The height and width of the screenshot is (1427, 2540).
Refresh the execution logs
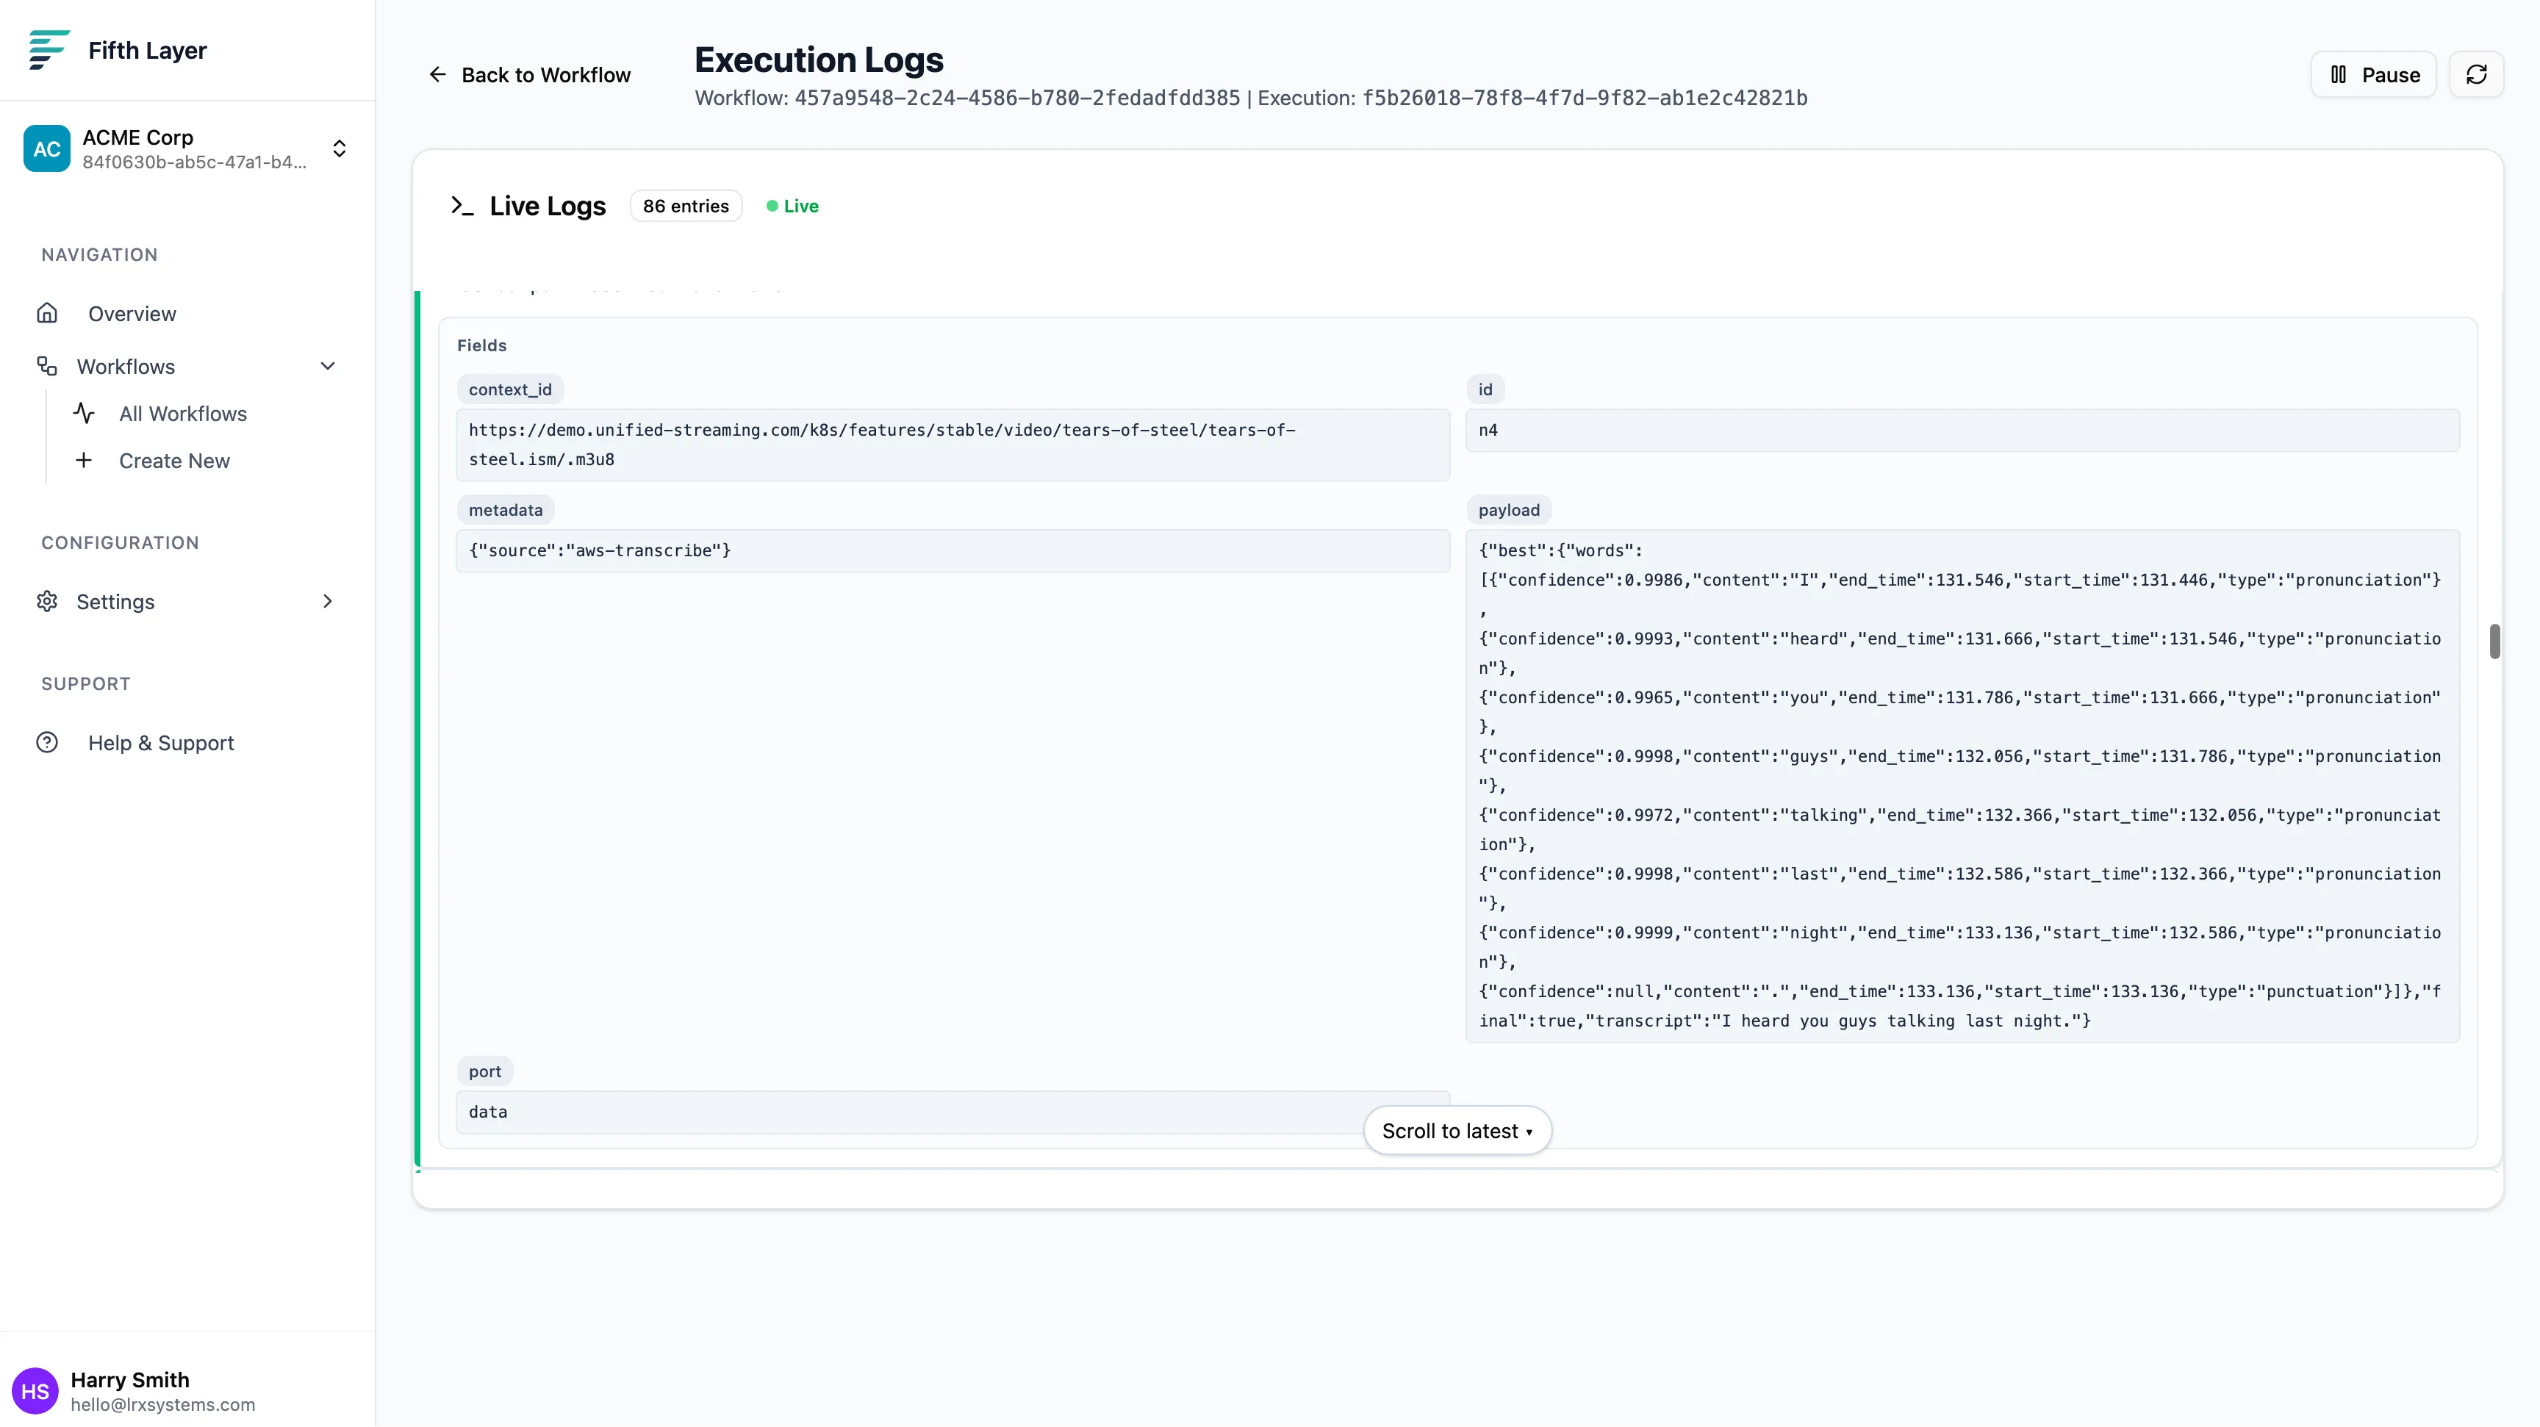2478,74
